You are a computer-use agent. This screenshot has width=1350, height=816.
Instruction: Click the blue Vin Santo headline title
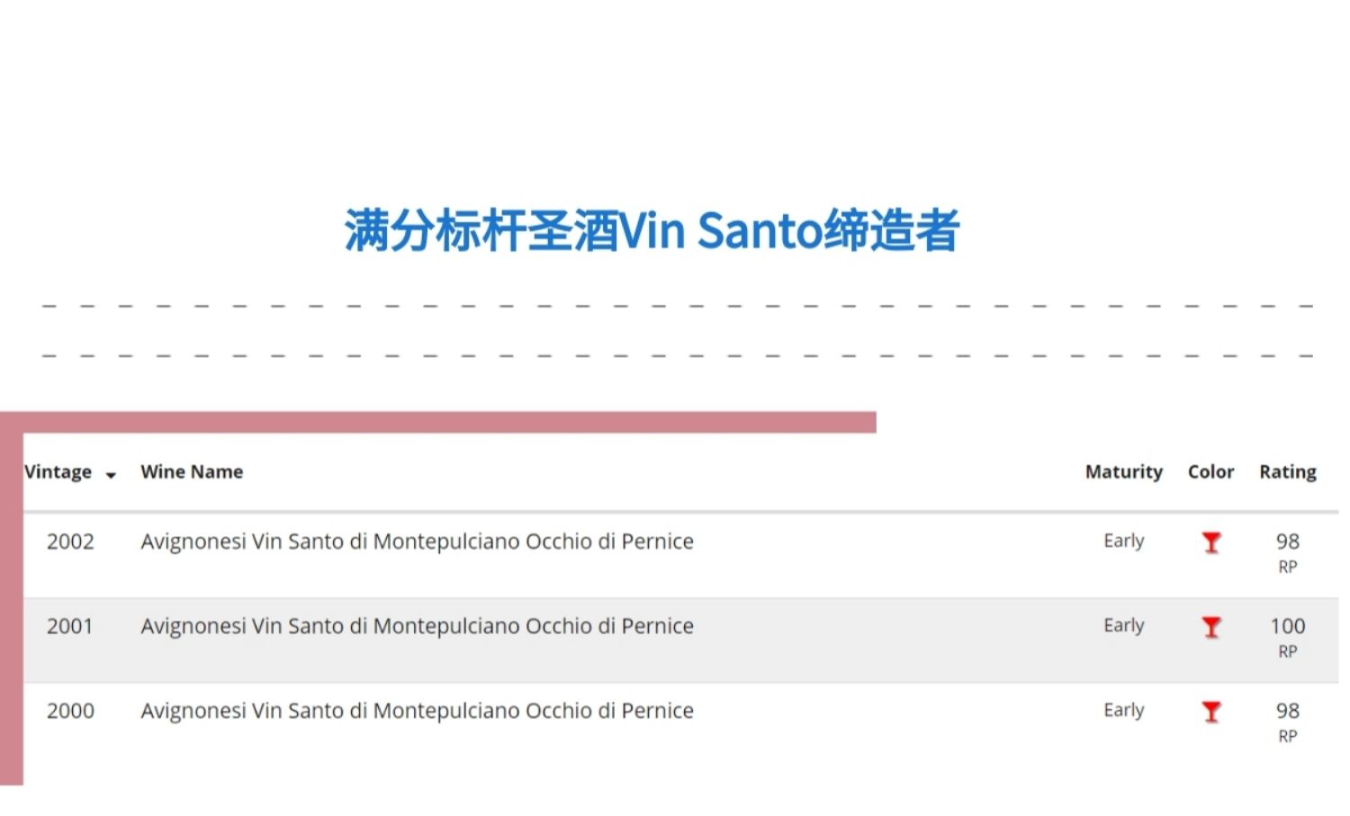(x=652, y=230)
